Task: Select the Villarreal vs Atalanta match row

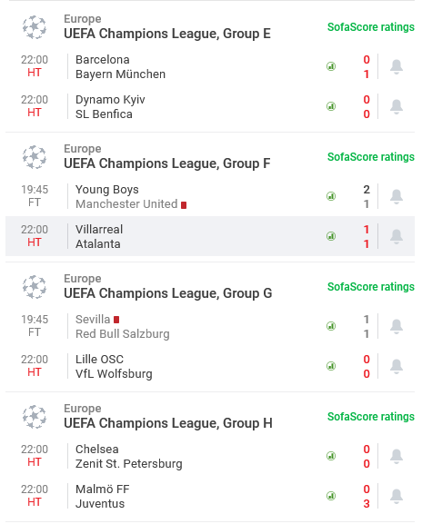Action: tap(210, 236)
